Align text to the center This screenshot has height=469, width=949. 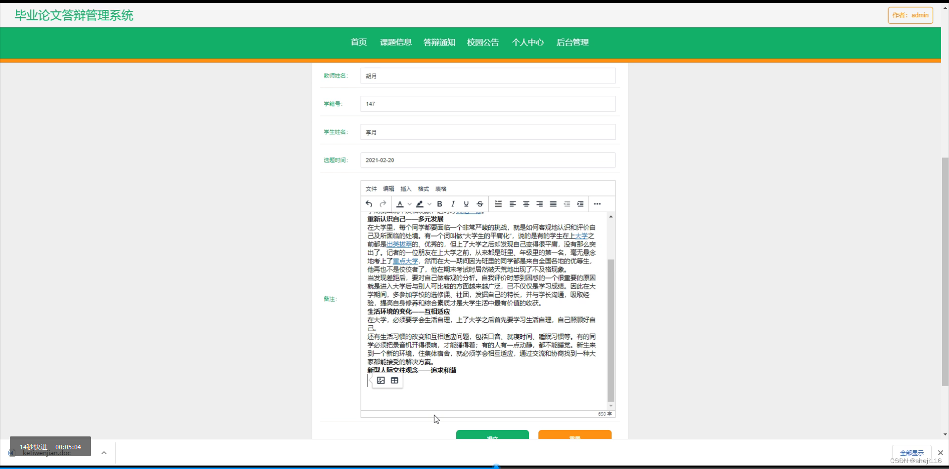coord(526,204)
